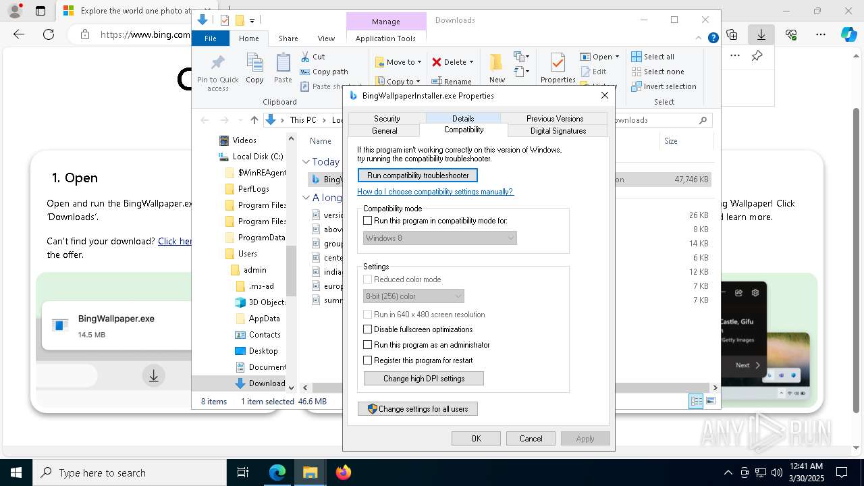
Task: Click Explorer search magnifier icon
Action: [703, 120]
